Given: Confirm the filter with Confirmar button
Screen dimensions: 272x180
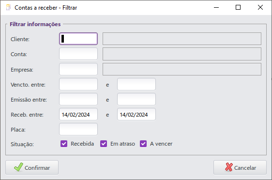Looking at the screenshot, I should pos(32,167).
